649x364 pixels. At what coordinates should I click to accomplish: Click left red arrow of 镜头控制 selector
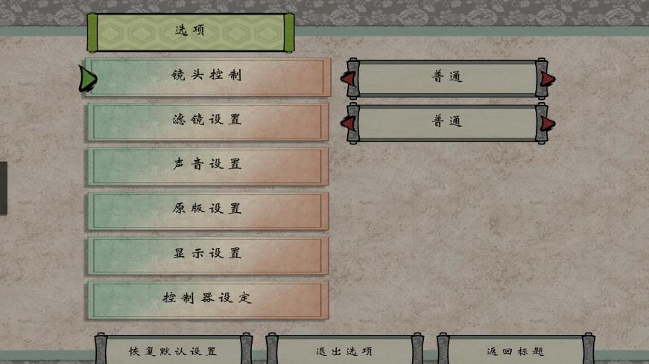click(349, 78)
